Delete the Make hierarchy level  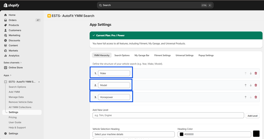click(256, 73)
